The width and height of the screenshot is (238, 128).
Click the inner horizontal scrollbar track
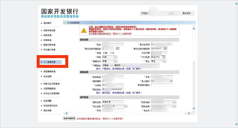(126, 113)
